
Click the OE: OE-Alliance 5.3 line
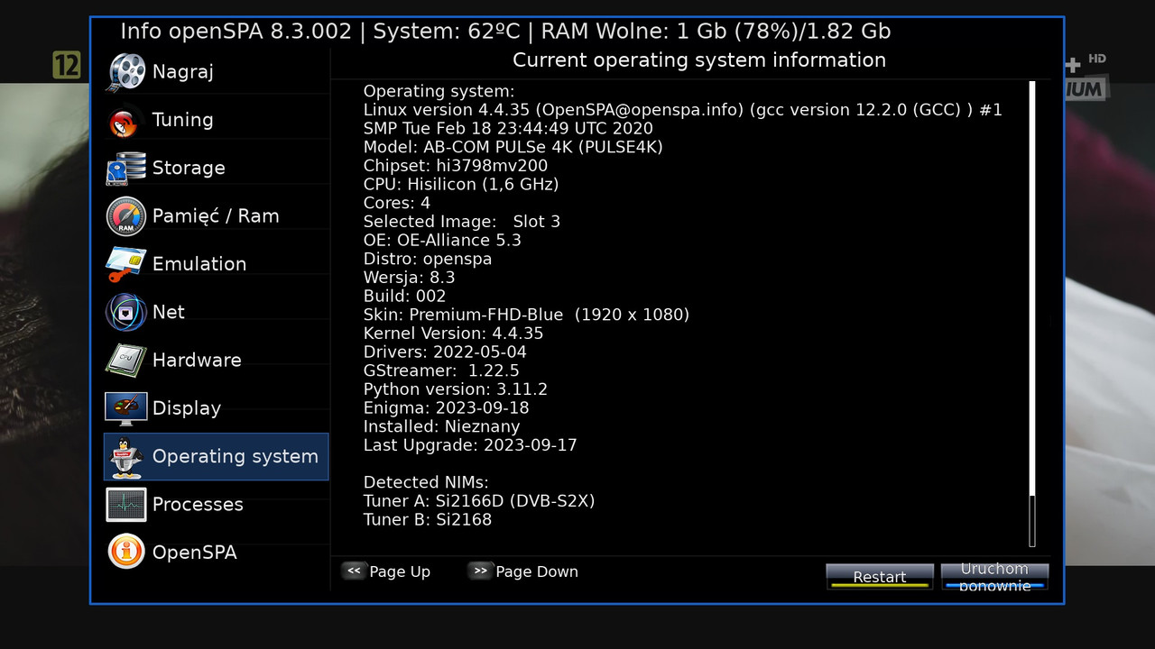point(442,240)
